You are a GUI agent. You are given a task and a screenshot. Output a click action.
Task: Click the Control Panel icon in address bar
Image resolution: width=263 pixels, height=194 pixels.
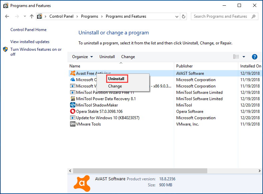39,16
